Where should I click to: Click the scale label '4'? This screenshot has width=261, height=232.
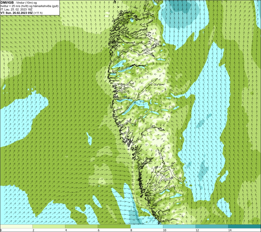(66, 230)
